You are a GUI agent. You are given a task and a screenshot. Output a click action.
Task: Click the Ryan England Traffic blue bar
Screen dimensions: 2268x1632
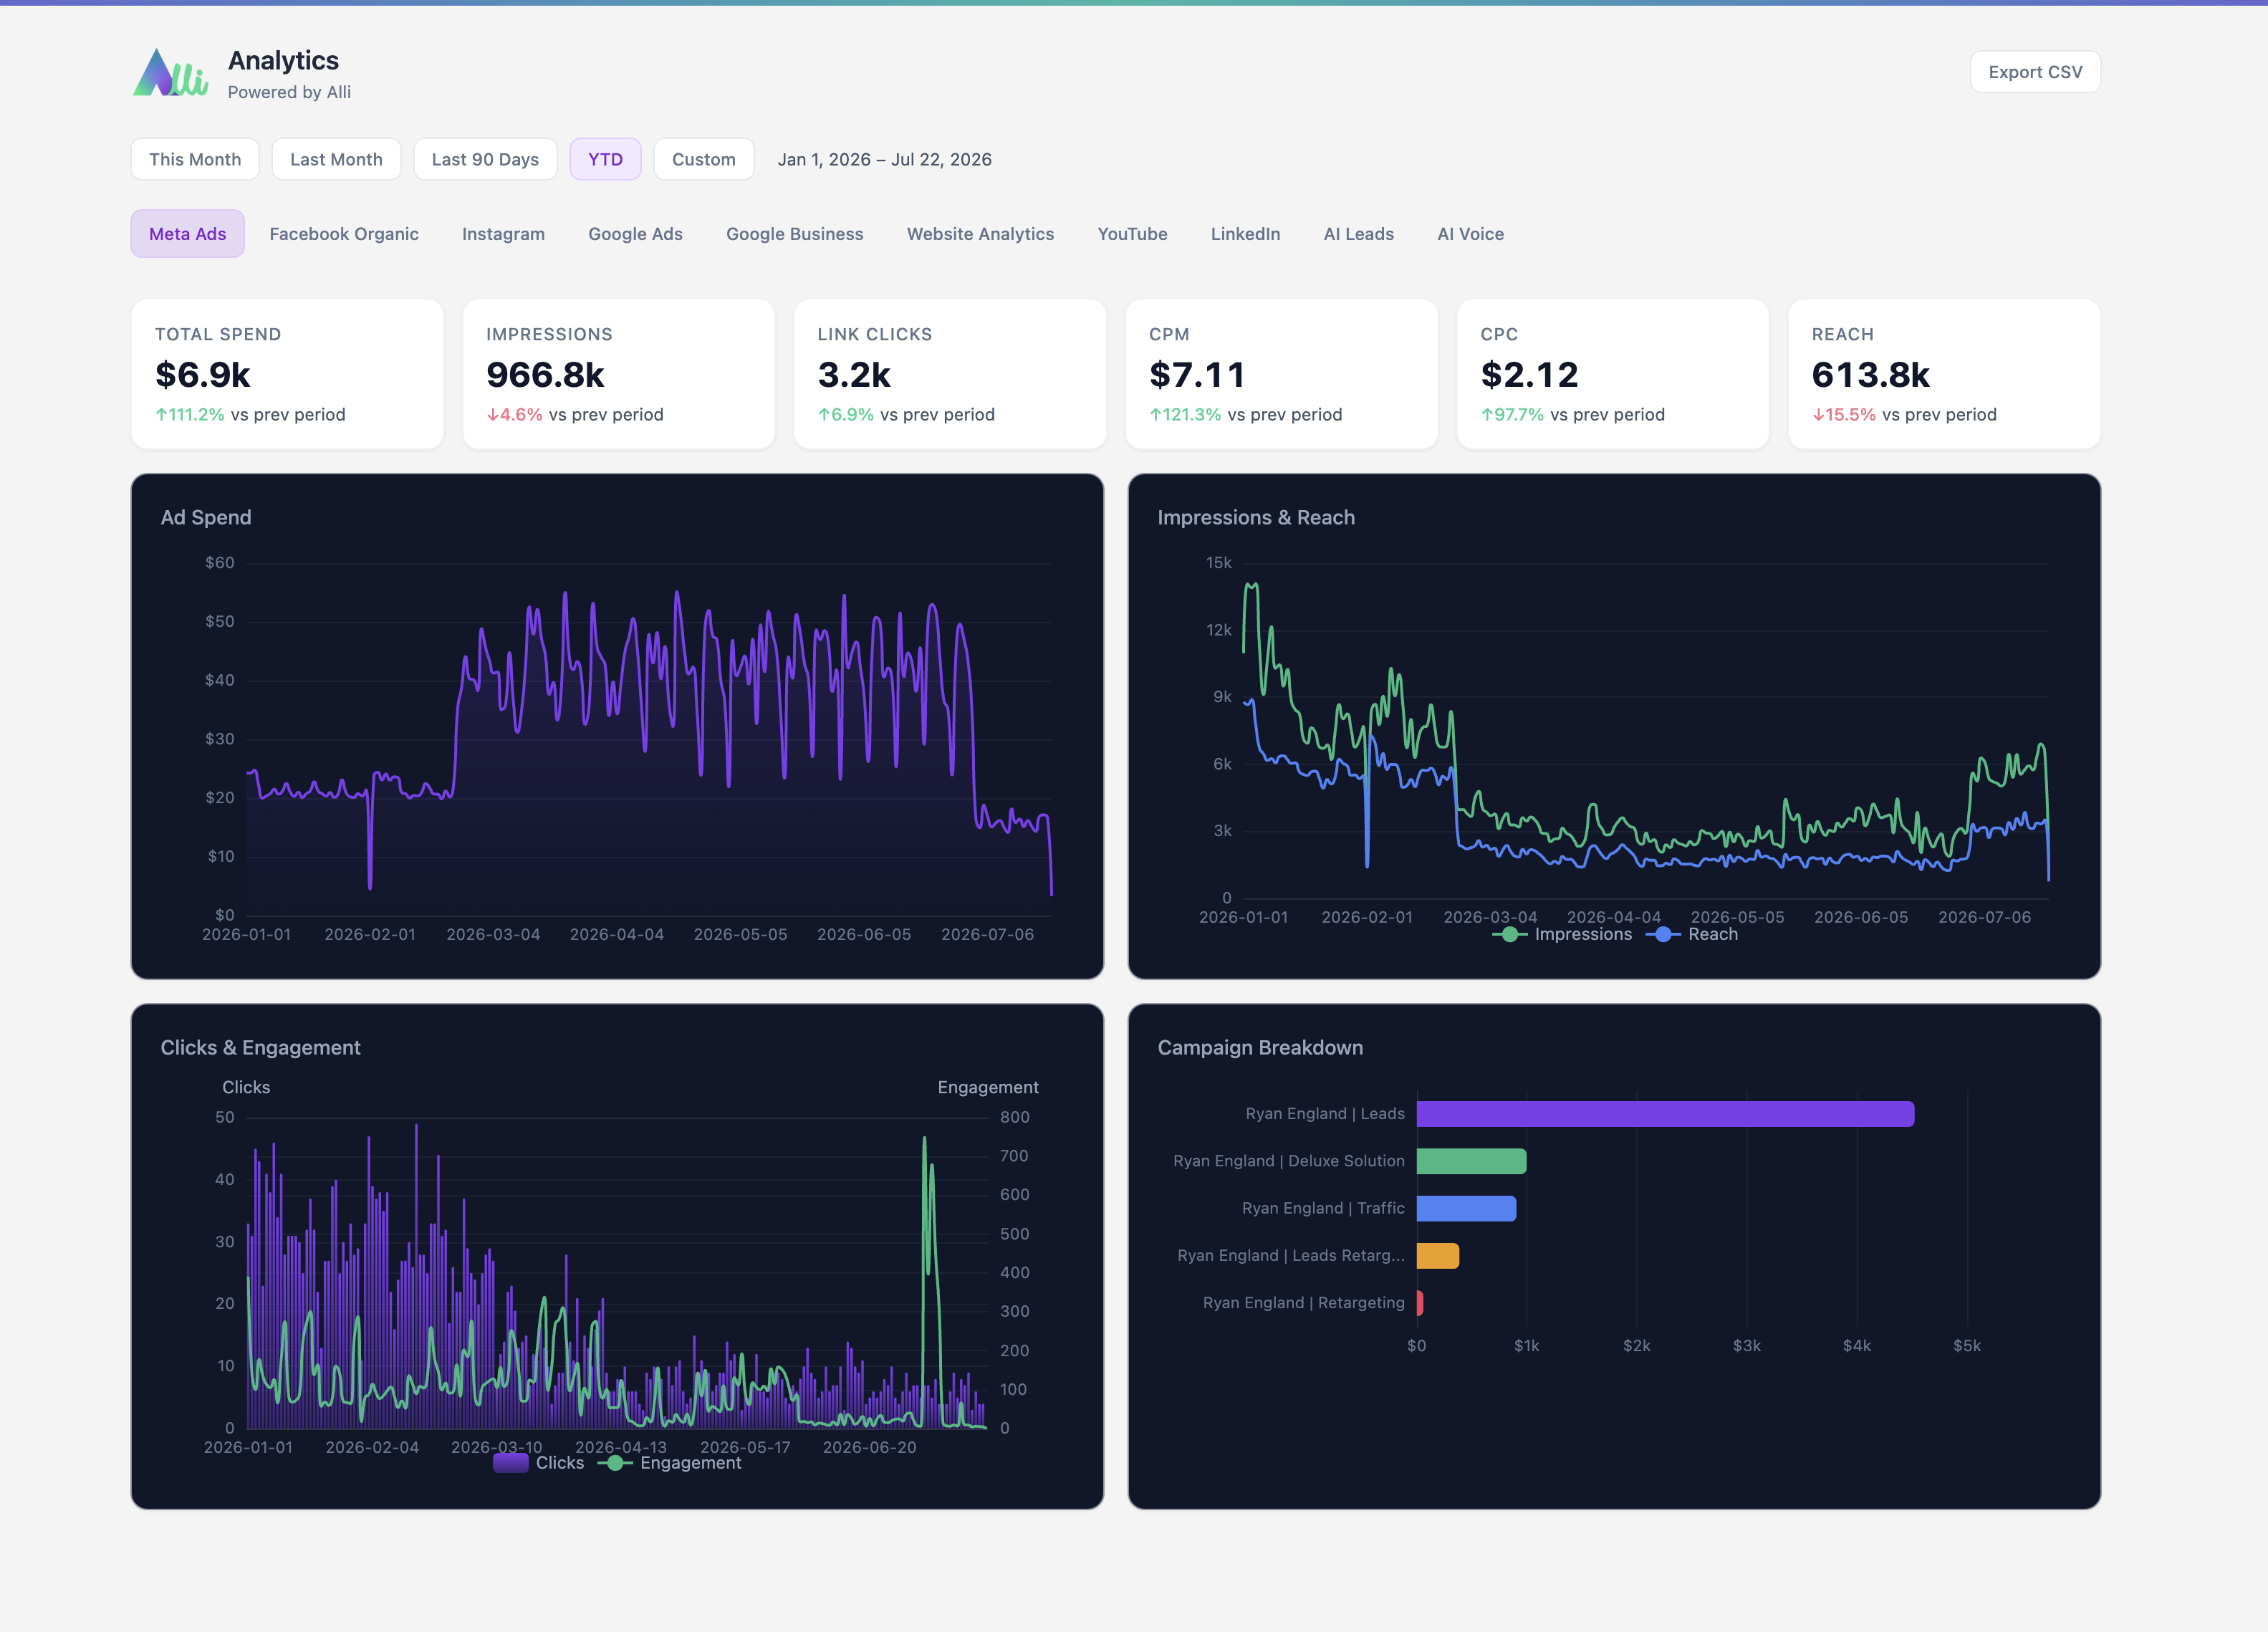pyautogui.click(x=1466, y=1208)
